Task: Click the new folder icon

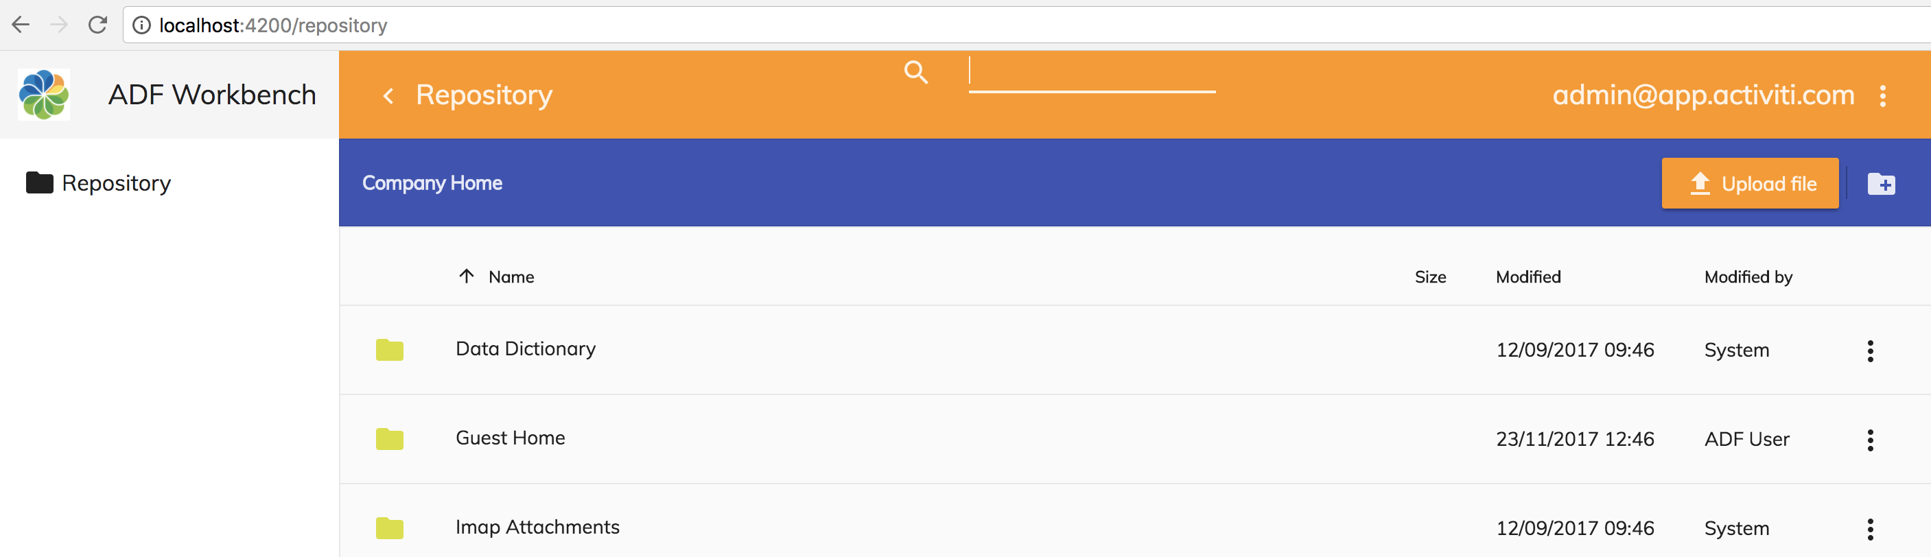Action: (1881, 184)
